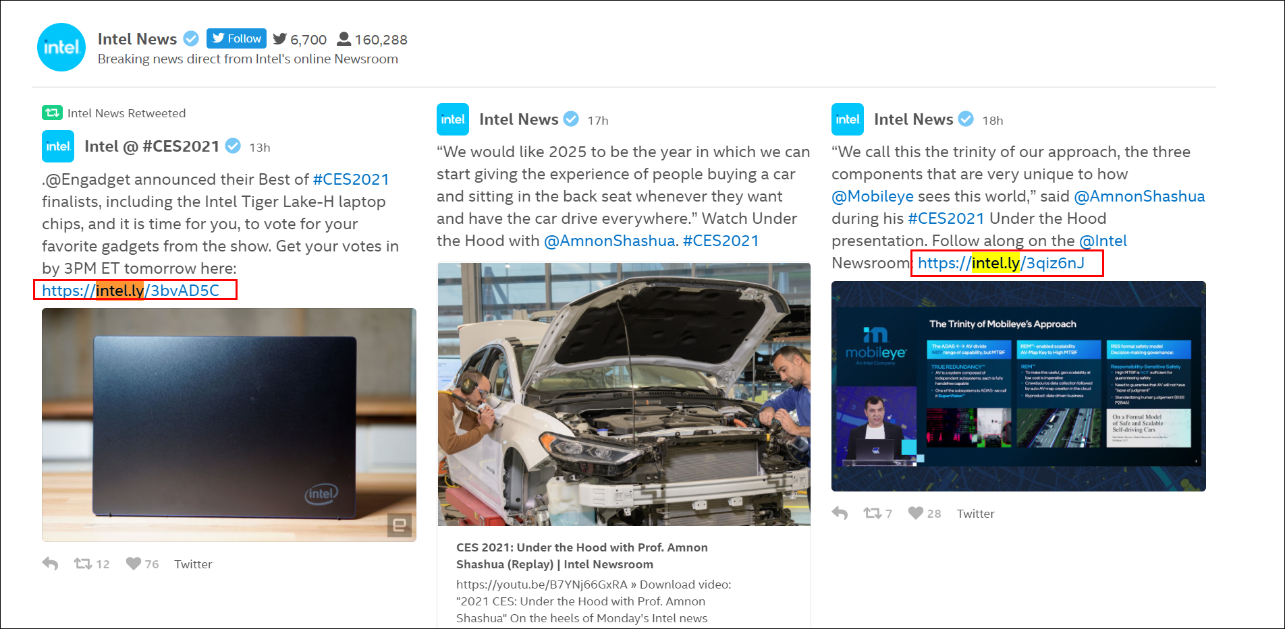Click the 6,700 tweet count
Screen dimensions: 1285x629
[308, 40]
